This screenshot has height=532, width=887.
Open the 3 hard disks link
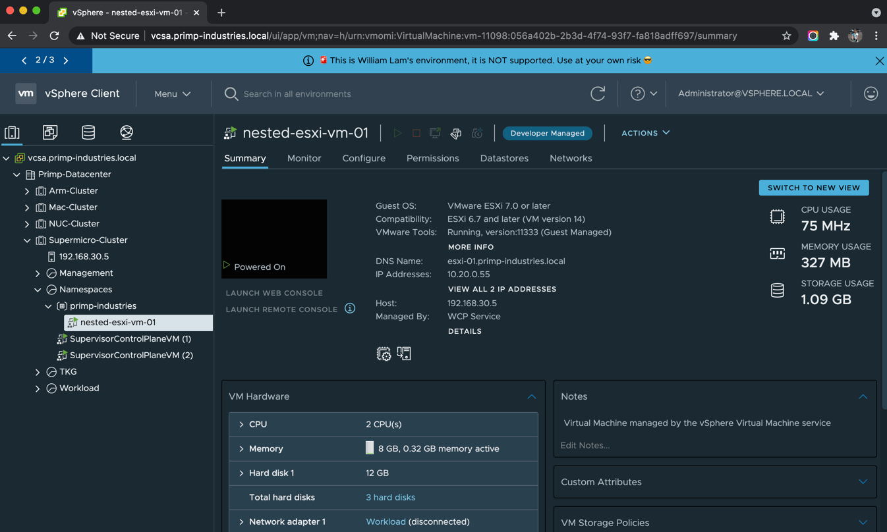(390, 498)
